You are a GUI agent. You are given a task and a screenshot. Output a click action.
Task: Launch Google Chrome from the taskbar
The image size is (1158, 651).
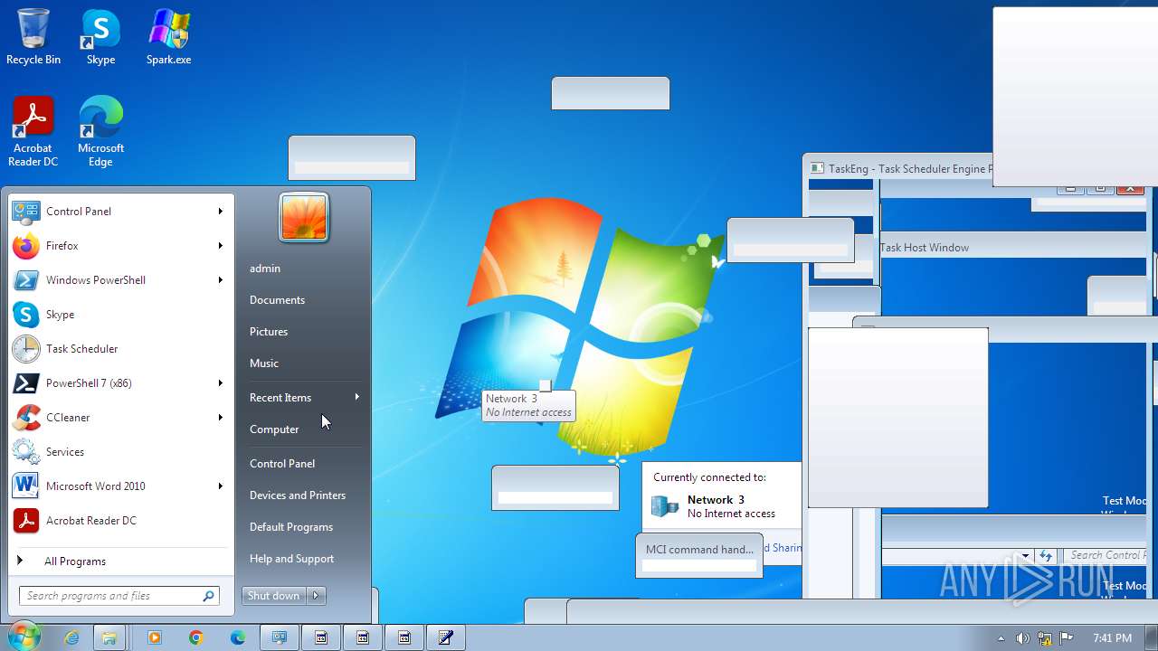(195, 637)
